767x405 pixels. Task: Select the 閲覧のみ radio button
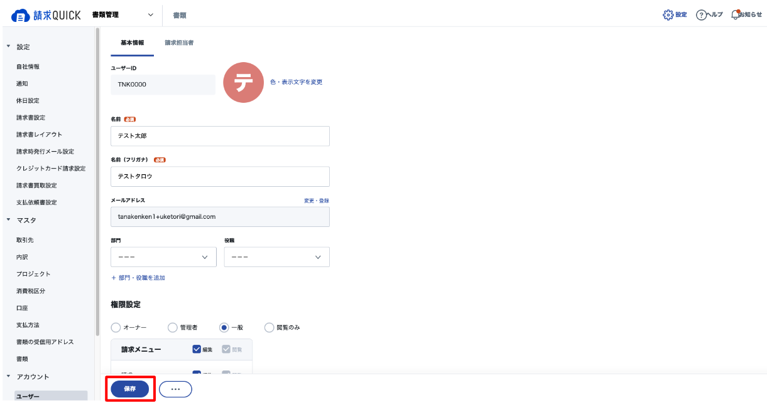pyautogui.click(x=269, y=327)
